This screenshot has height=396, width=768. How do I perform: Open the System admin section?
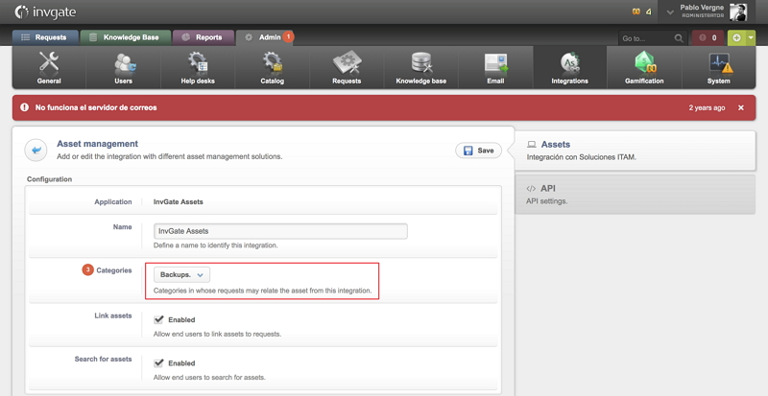click(x=718, y=67)
